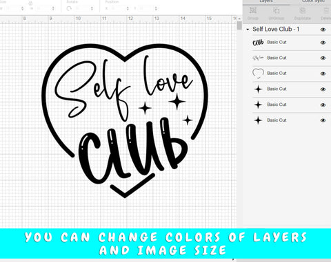This screenshot has height=262, width=331.
Task: Select the smallest sparkle star on canvas
Action: pos(188,120)
